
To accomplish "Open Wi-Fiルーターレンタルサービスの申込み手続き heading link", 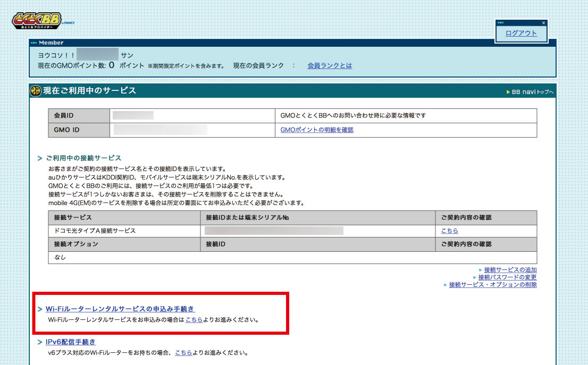I will (120, 309).
